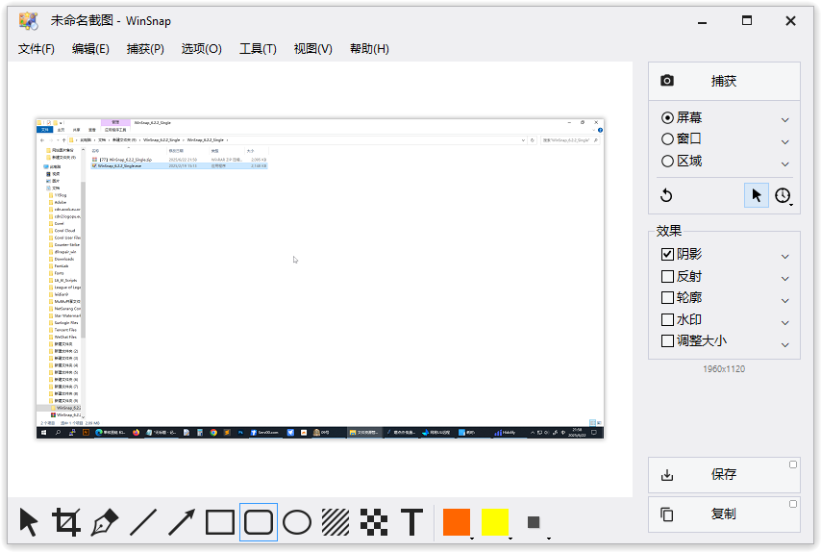The height and width of the screenshot is (552, 821).
Task: Select 屏幕 capture mode radio
Action: 667,118
